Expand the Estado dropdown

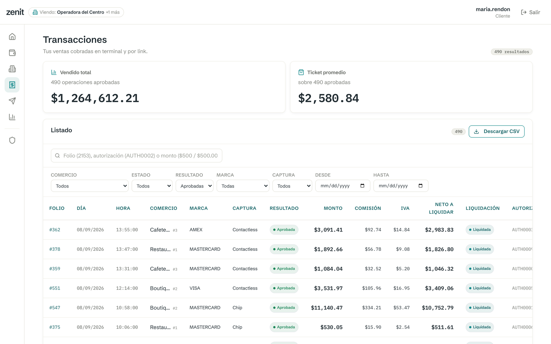pyautogui.click(x=152, y=186)
